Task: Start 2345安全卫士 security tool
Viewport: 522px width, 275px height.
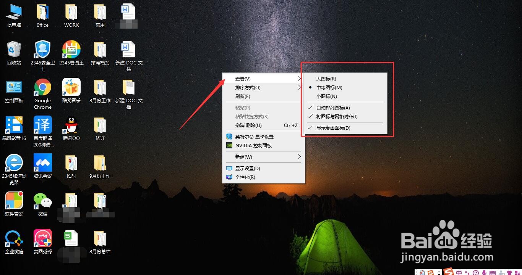Action: point(42,51)
